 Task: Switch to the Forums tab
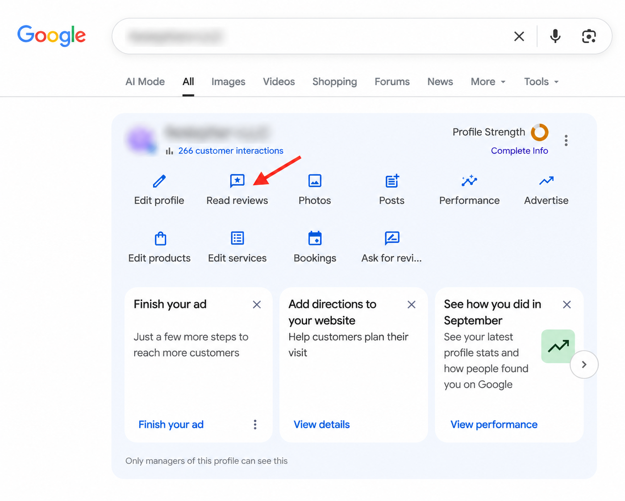[x=392, y=82]
